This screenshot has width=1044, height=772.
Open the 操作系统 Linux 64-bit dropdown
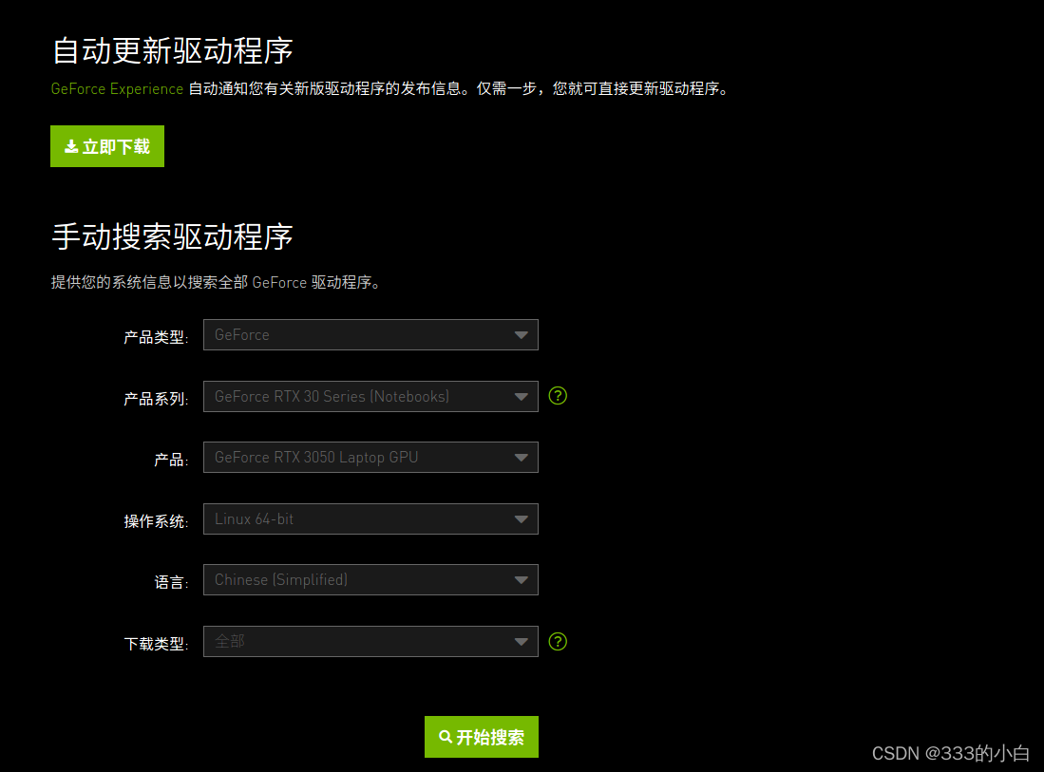pyautogui.click(x=370, y=518)
